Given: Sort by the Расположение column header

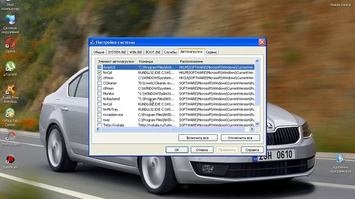Looking at the screenshot, I should (216, 61).
